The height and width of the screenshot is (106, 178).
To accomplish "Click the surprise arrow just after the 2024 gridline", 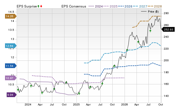I will coord(31,86).
